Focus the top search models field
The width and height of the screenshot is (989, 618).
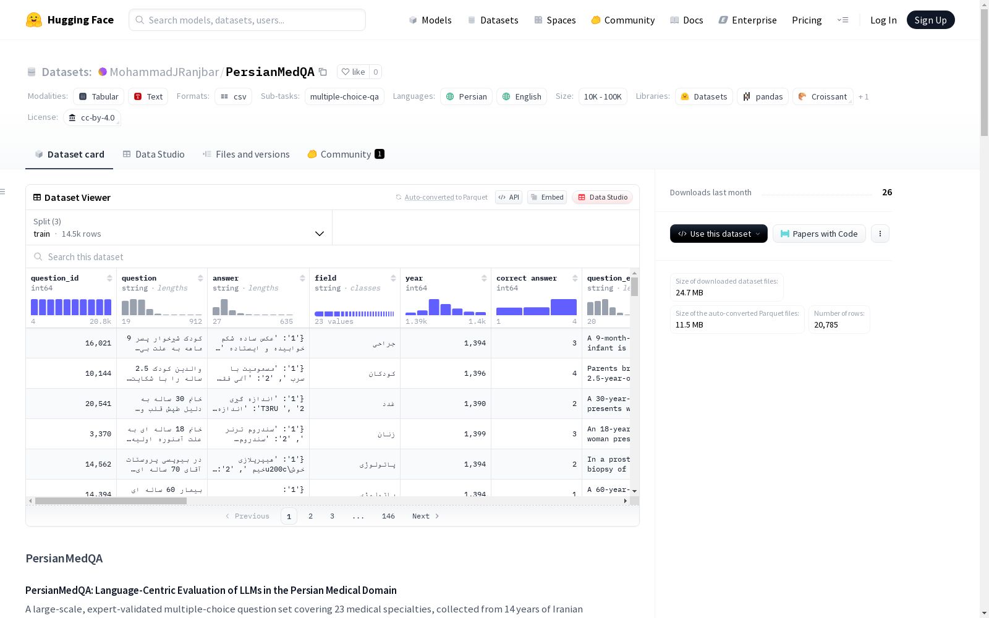click(x=247, y=20)
